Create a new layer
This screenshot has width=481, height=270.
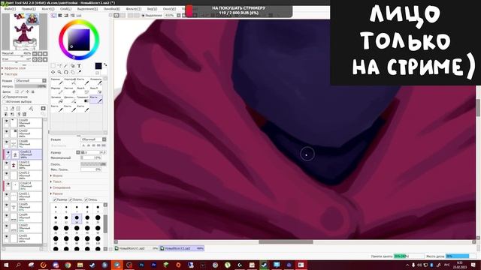coord(5,108)
